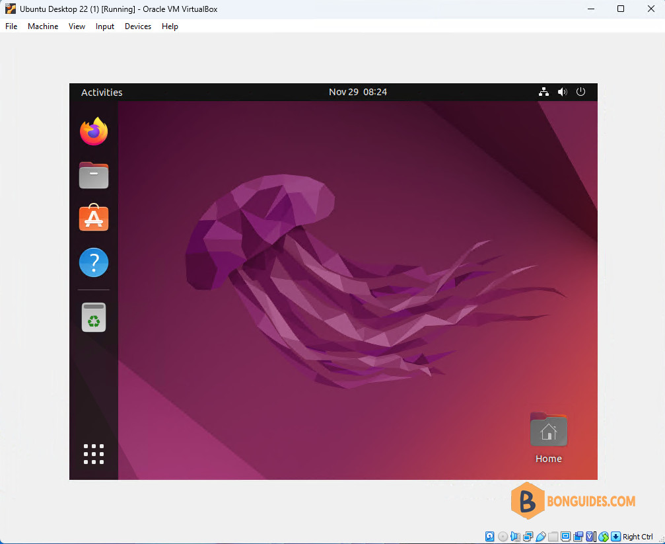665x544 pixels.
Task: Click the recording status icon
Action: click(x=578, y=536)
